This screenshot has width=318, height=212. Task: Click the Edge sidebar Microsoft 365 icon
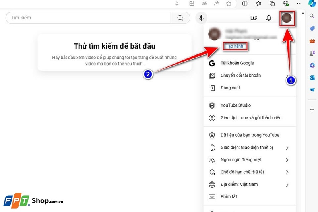pyautogui.click(x=312, y=65)
